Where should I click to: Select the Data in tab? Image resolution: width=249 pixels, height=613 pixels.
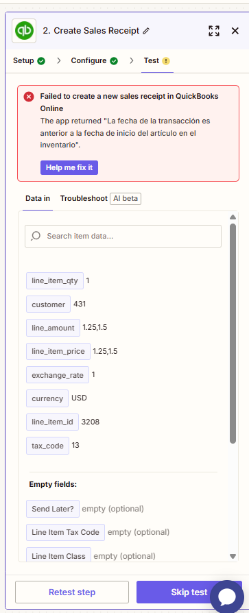[38, 198]
